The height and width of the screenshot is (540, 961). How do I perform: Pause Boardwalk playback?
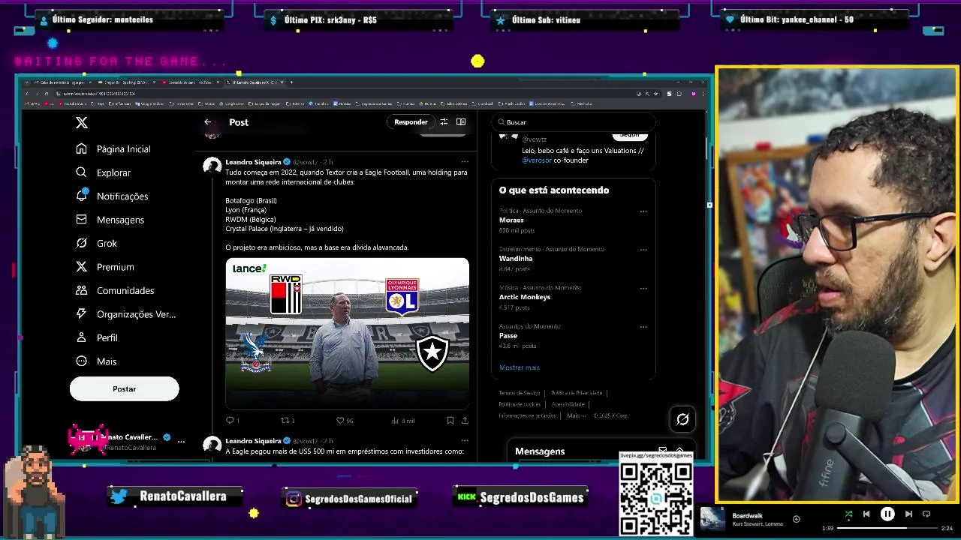887,514
